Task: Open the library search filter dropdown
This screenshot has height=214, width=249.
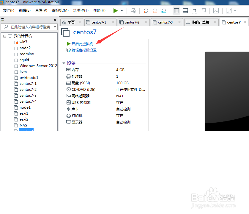Action: click(x=55, y=27)
